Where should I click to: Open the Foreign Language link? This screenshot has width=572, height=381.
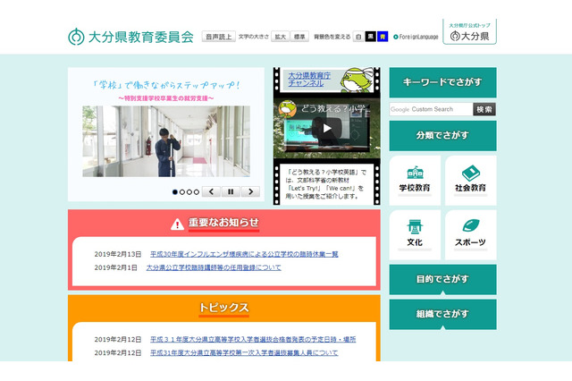416,37
